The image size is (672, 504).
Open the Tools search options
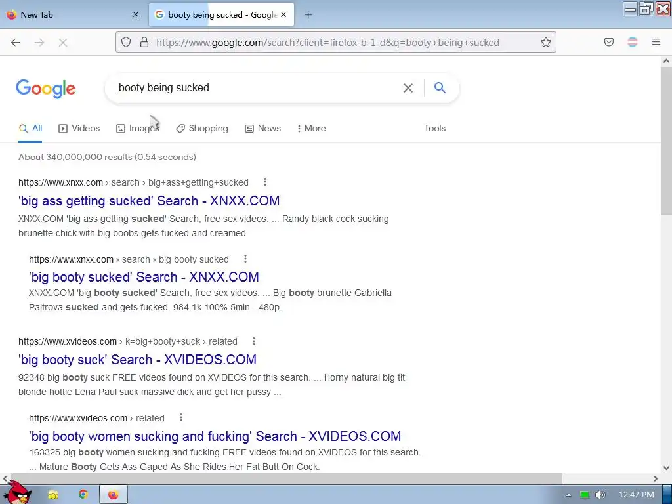(x=434, y=128)
